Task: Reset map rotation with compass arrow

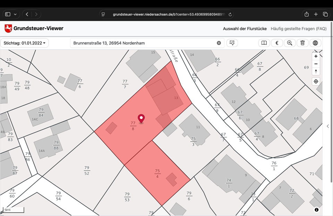Action: coord(316,71)
